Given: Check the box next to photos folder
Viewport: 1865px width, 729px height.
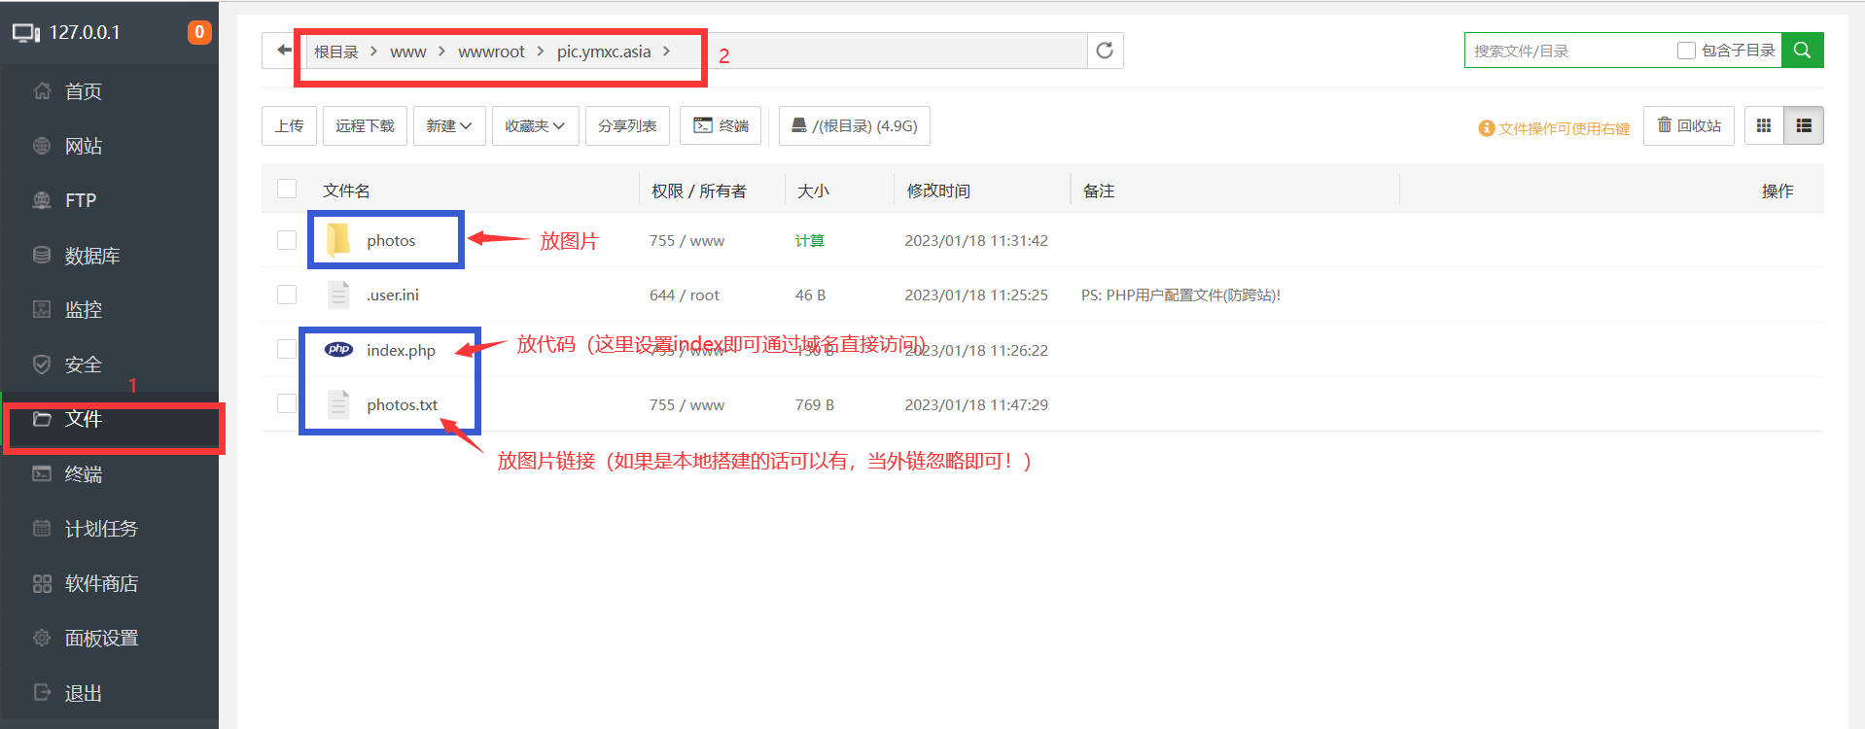Looking at the screenshot, I should [x=287, y=240].
